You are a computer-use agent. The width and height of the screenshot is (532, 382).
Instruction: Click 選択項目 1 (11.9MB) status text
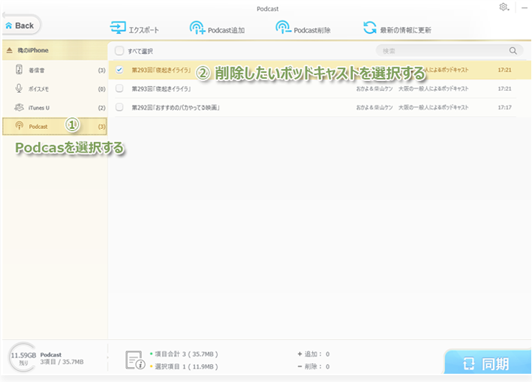click(x=186, y=366)
